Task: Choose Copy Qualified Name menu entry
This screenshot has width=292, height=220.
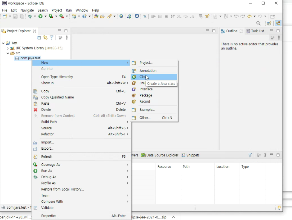Action: point(82,97)
